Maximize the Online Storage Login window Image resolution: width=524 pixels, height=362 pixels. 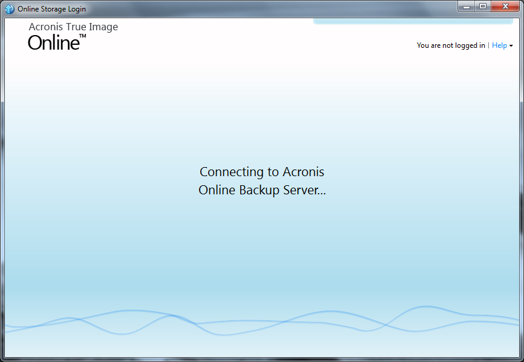tap(483, 6)
